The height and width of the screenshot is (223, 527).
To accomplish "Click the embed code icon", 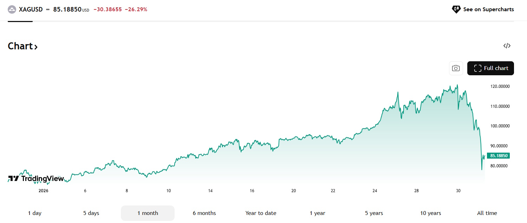I will pos(507,46).
